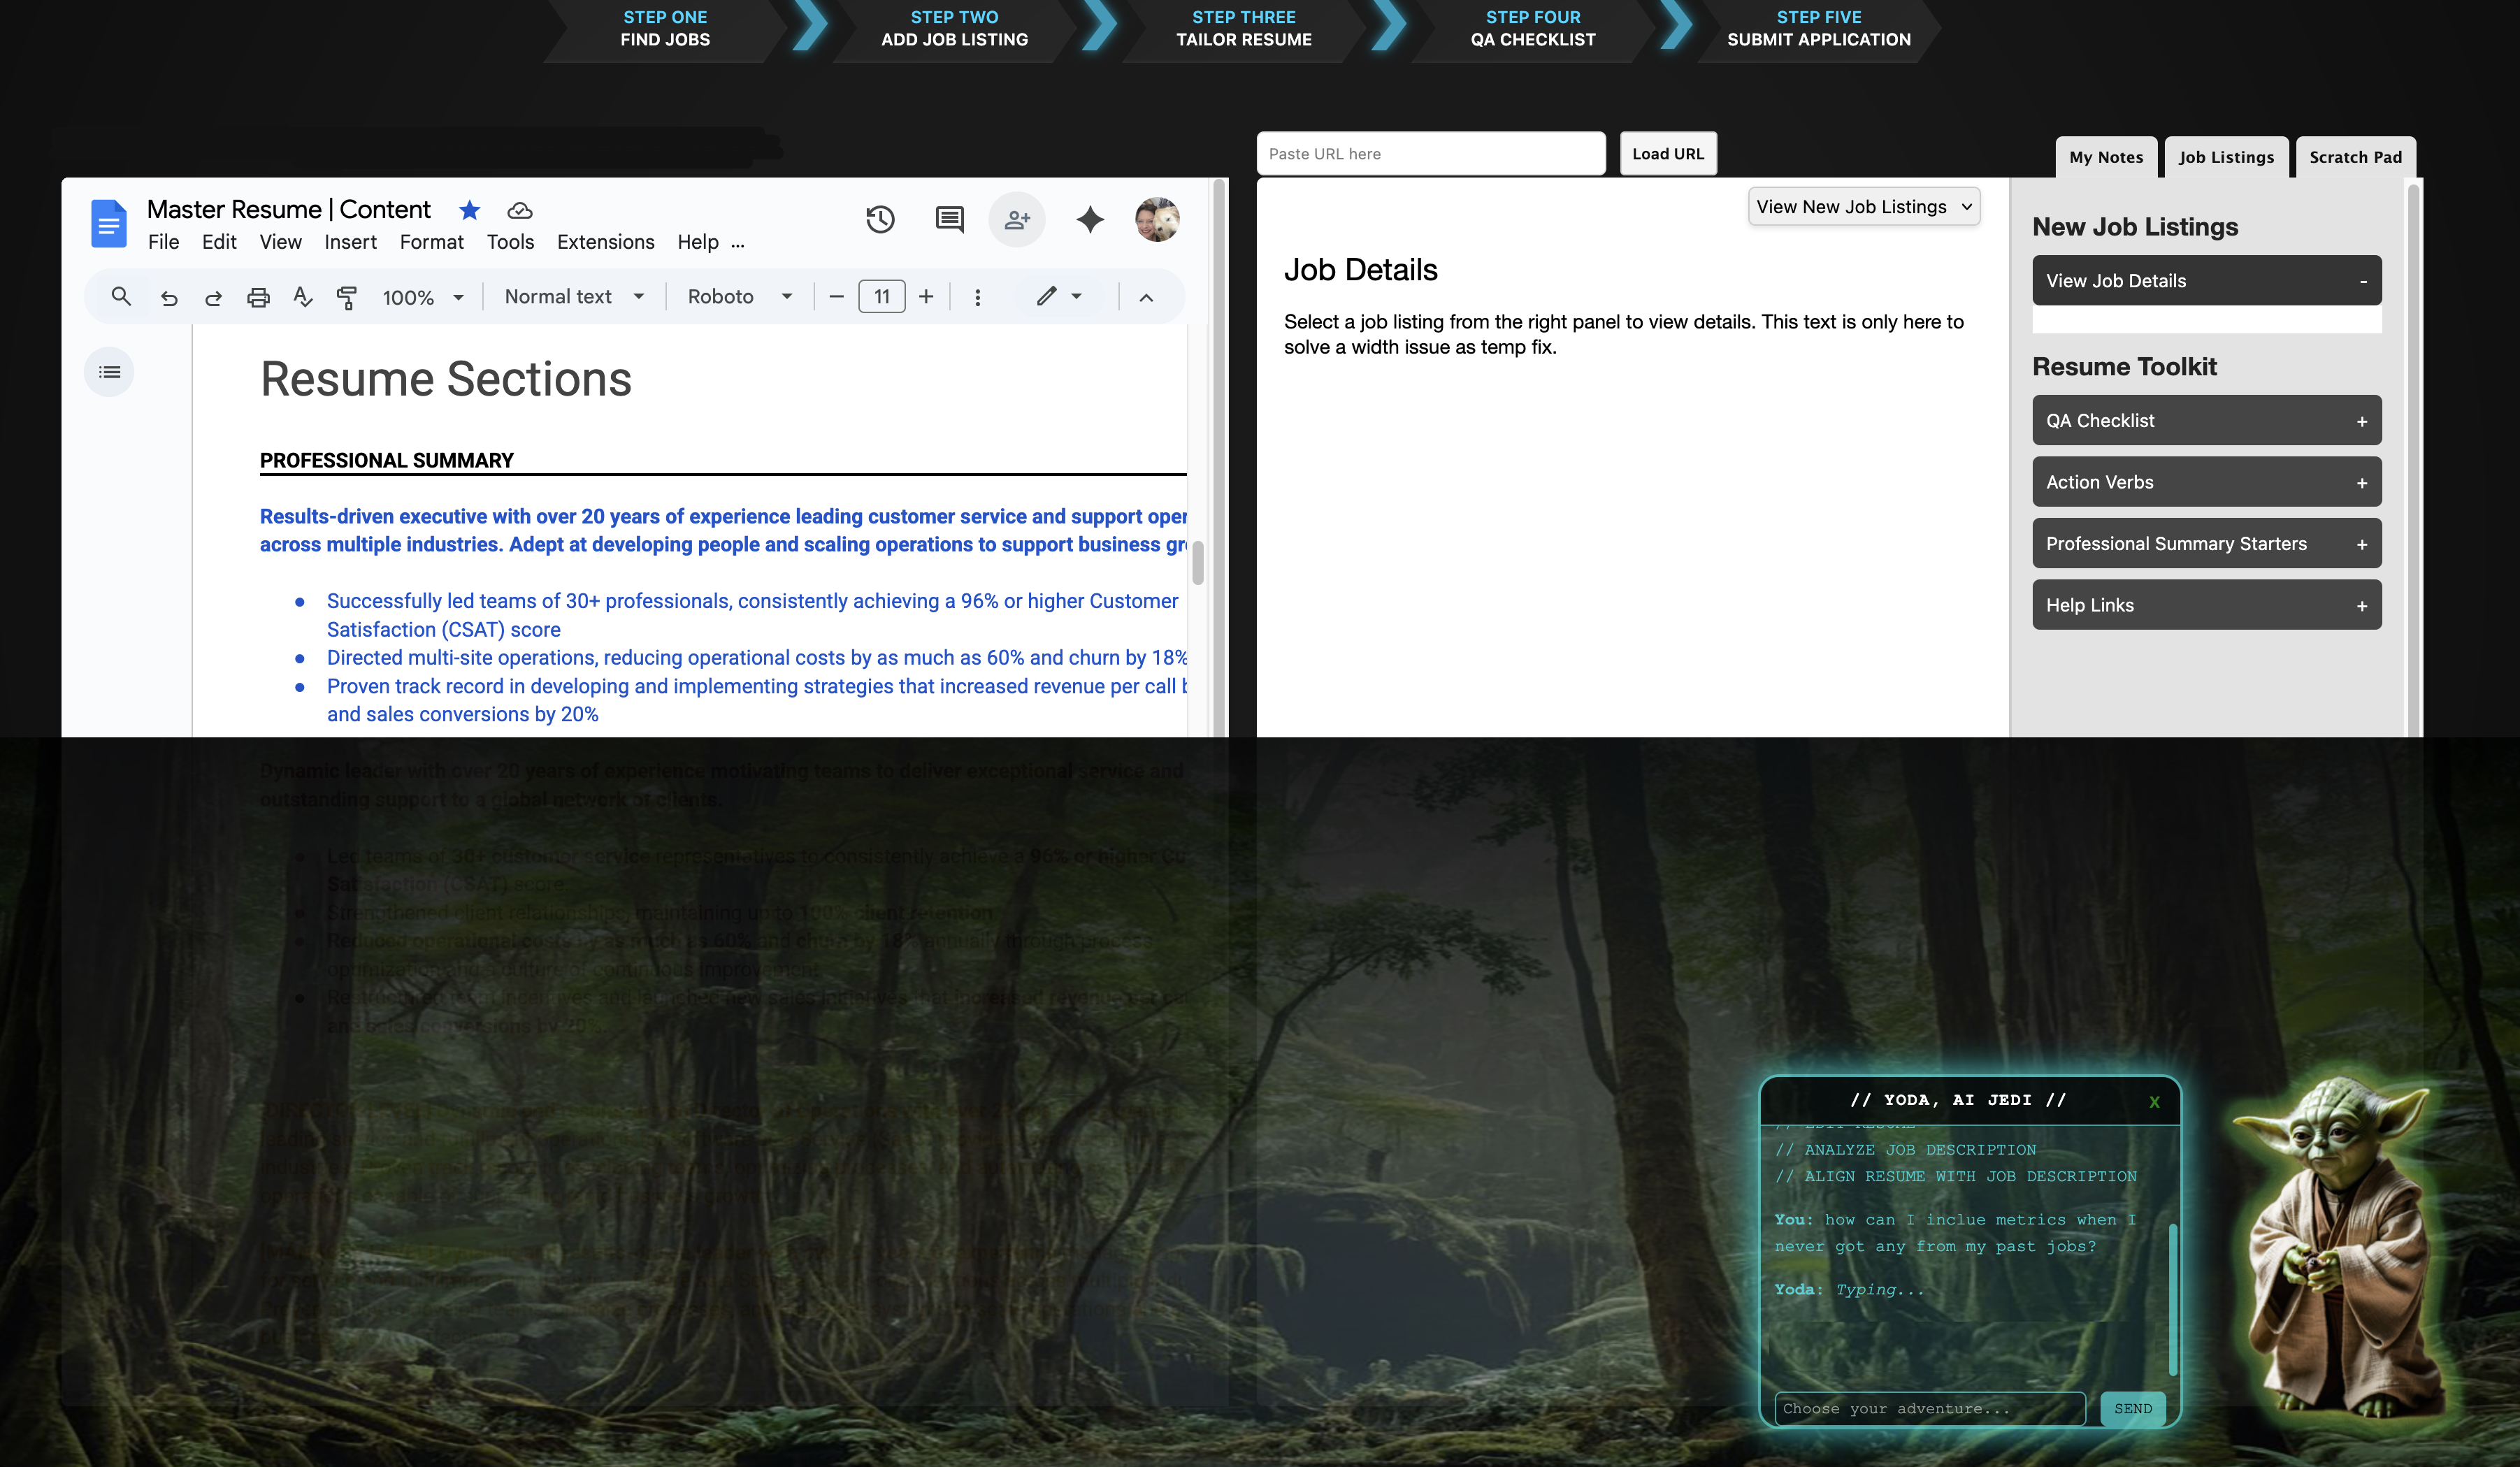Image resolution: width=2520 pixels, height=1467 pixels.
Task: Click the Google Docs home icon
Action: [109, 223]
